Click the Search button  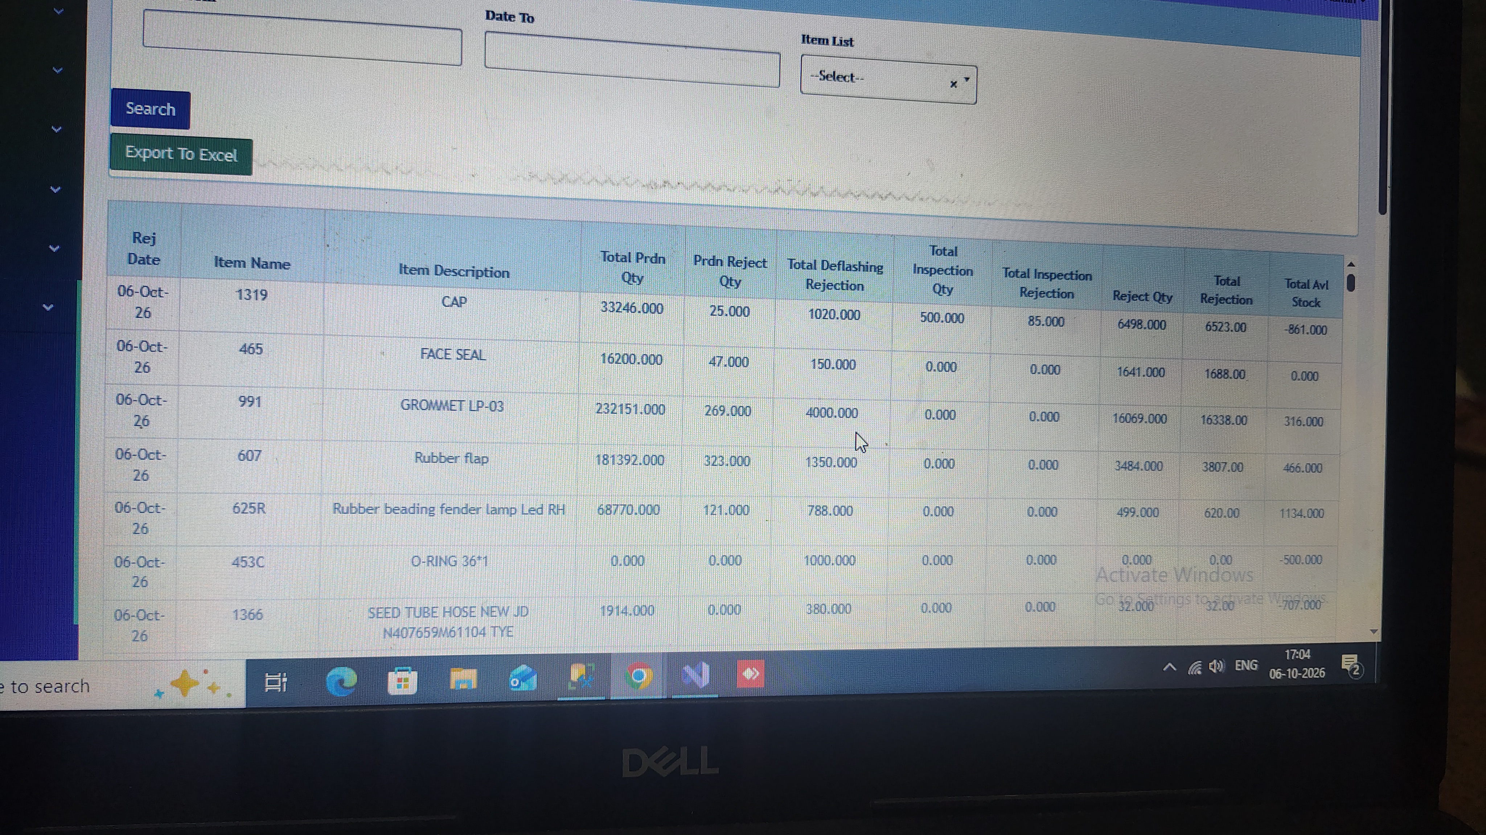click(150, 109)
